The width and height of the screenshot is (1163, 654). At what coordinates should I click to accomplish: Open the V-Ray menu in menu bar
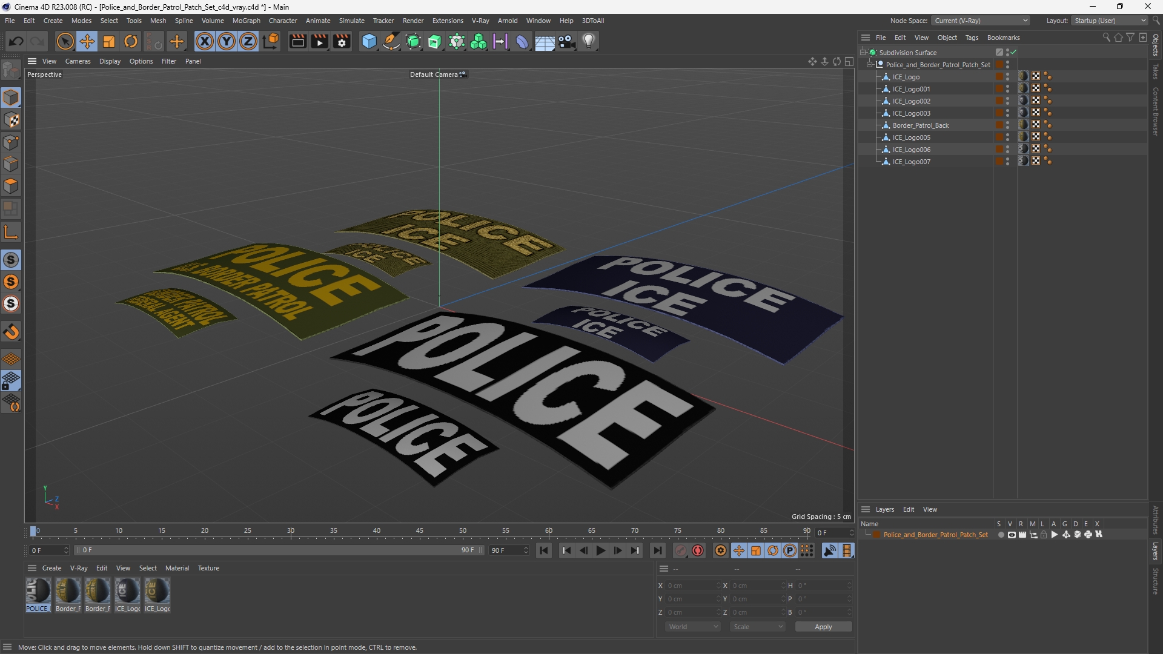pos(480,21)
